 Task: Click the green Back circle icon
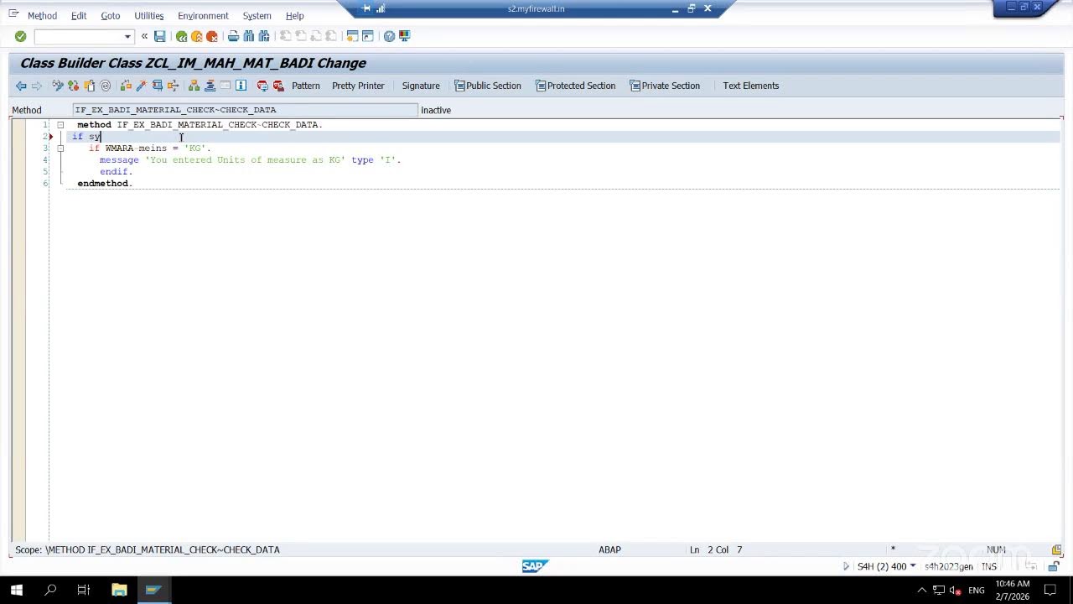pos(181,36)
